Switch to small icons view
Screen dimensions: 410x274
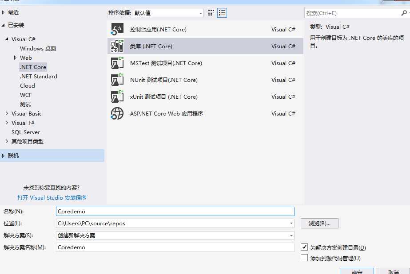pos(211,13)
